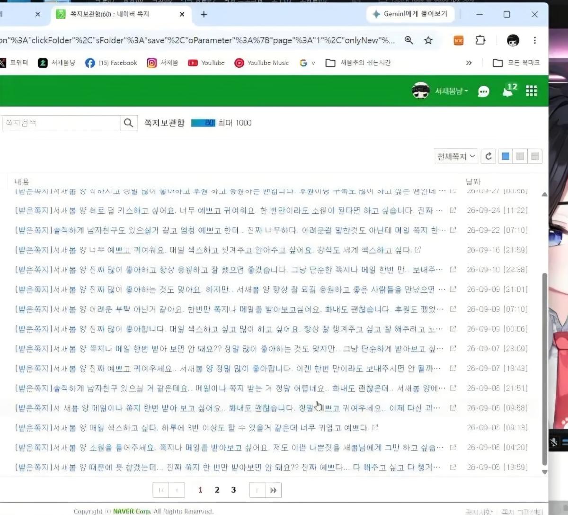Click the 날짜 column header
Image resolution: width=568 pixels, height=515 pixels.
click(x=473, y=181)
